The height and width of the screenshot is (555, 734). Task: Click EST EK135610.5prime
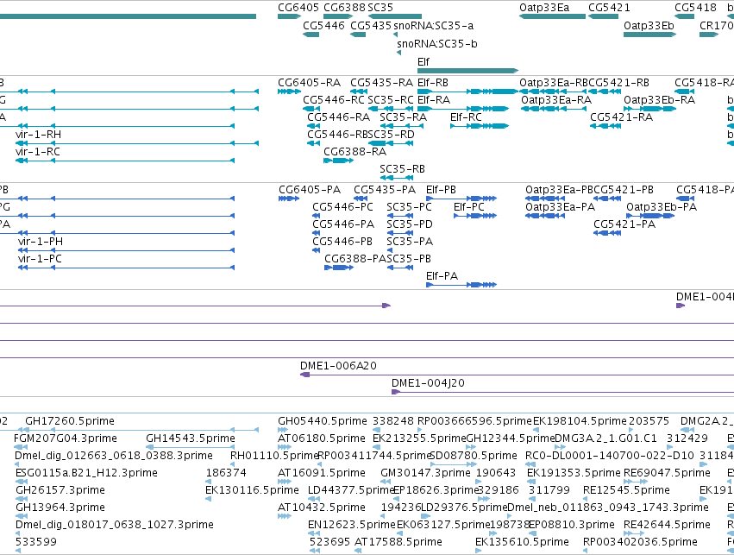tap(522, 542)
